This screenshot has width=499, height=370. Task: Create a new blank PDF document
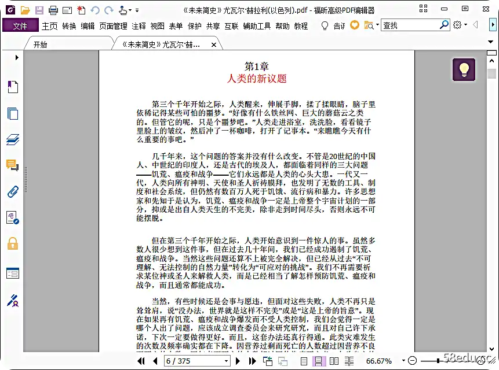click(x=81, y=10)
